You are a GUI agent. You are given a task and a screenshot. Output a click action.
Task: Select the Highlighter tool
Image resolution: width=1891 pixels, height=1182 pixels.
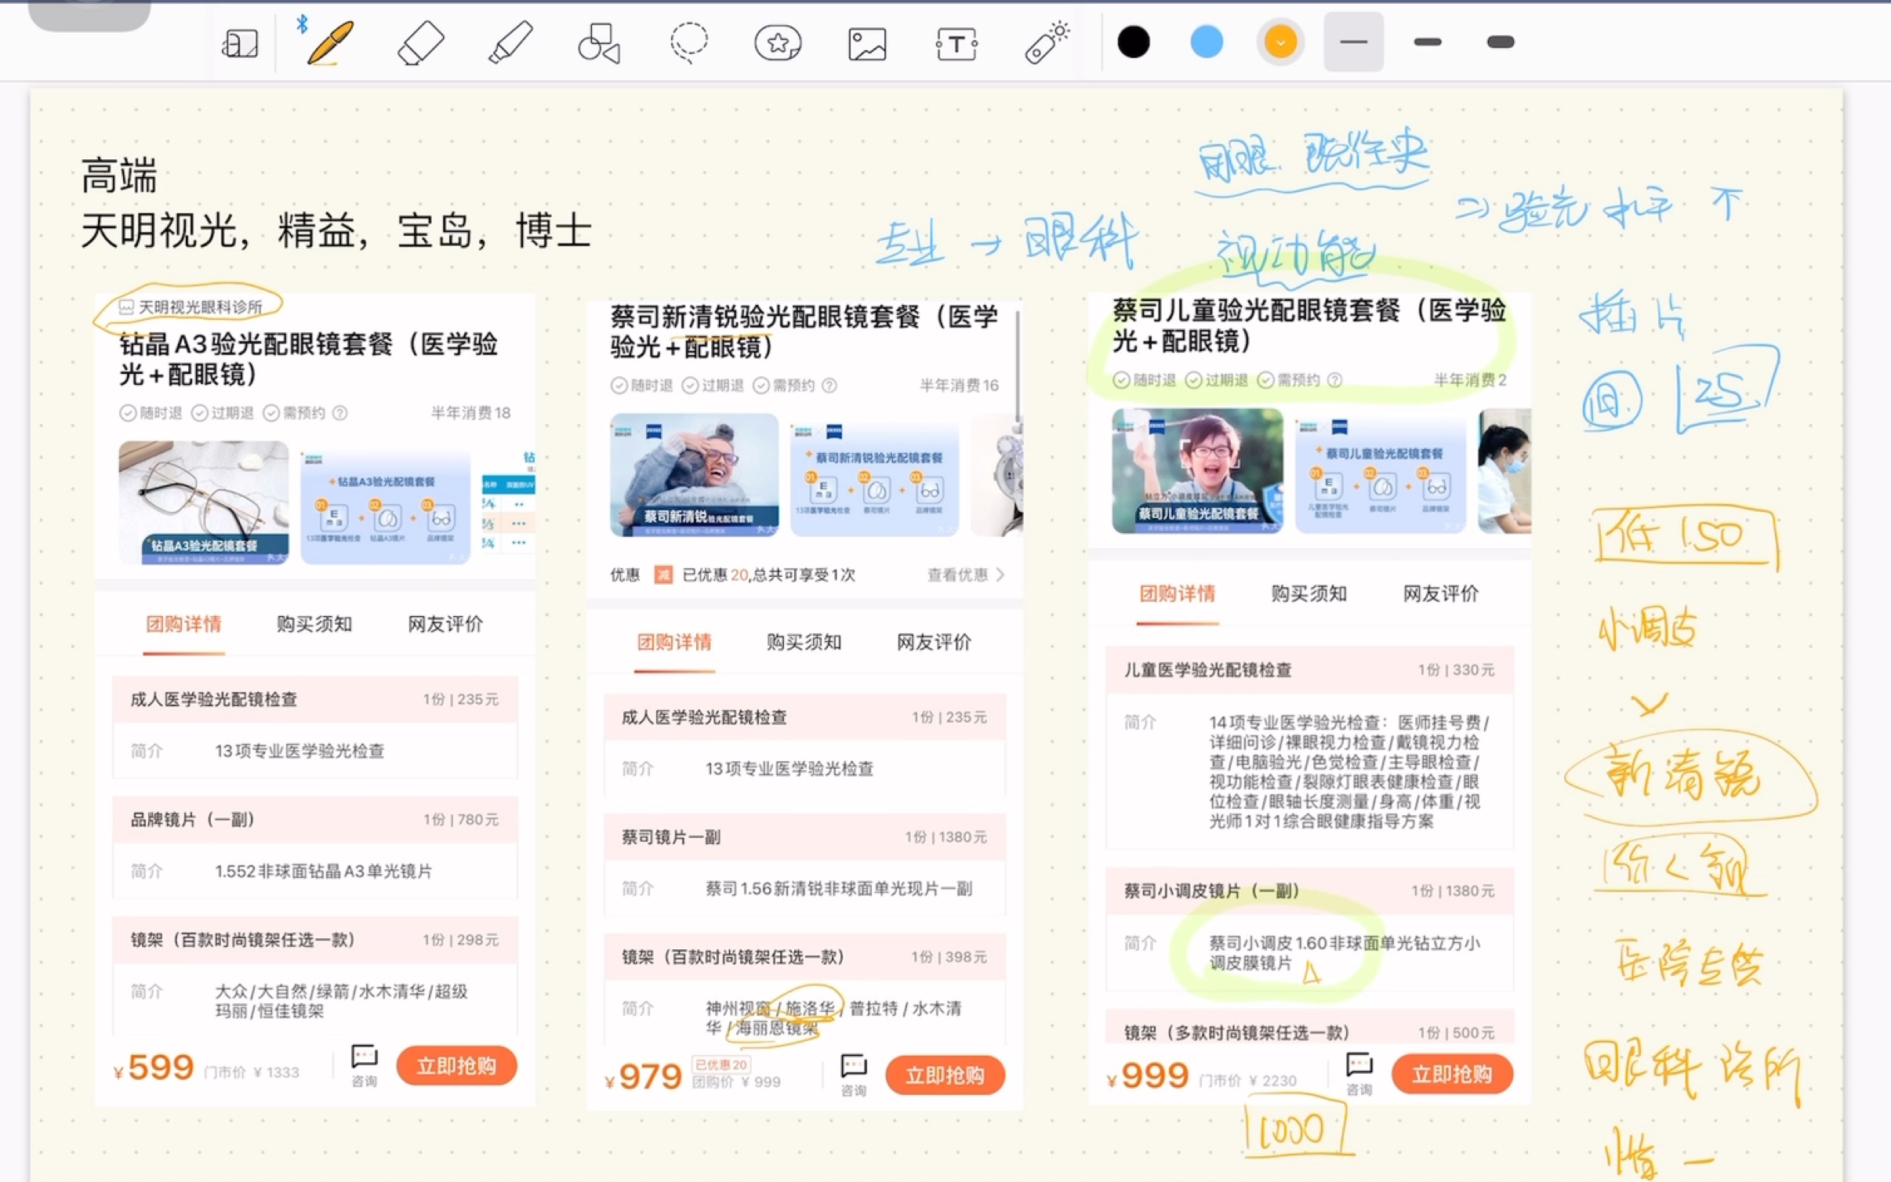(510, 42)
